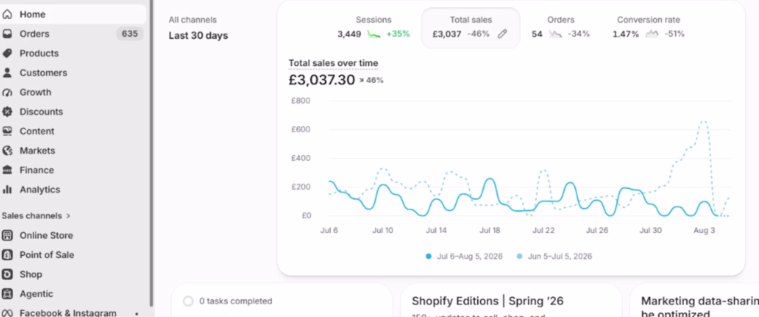Open Home in the sidebar
This screenshot has width=759, height=317.
click(72, 14)
